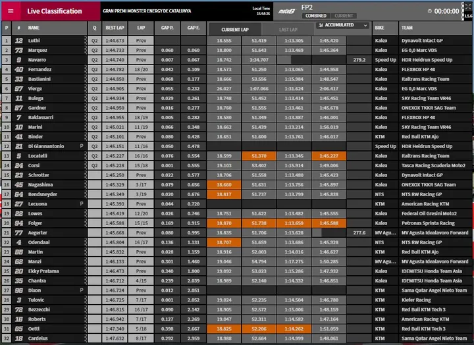This screenshot has height=345, width=474.
Task: Click the 00:00:00 session timer
Action: 446,11
